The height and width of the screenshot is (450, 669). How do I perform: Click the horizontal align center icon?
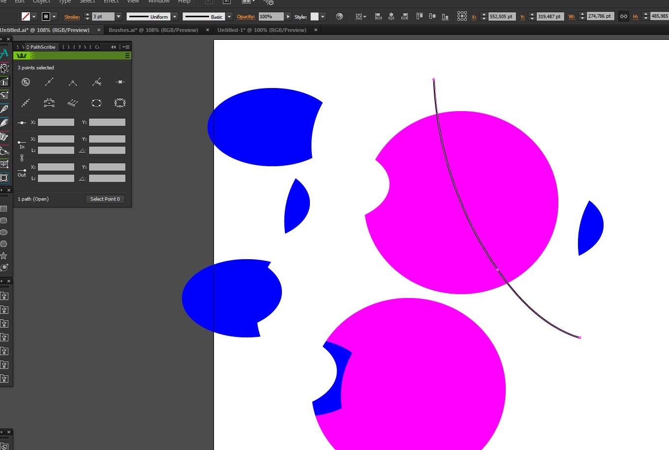391,17
